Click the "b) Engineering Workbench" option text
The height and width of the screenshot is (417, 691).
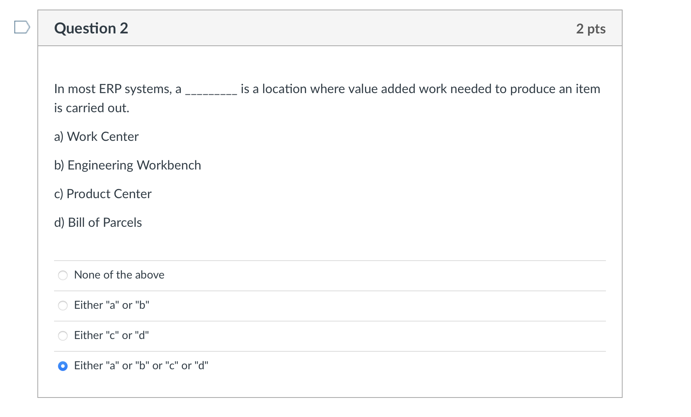tap(128, 165)
